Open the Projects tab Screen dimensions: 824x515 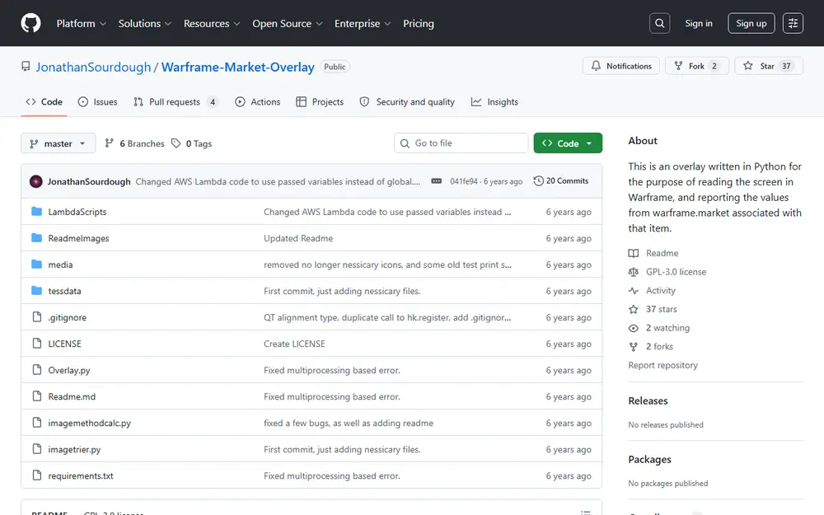tap(320, 102)
